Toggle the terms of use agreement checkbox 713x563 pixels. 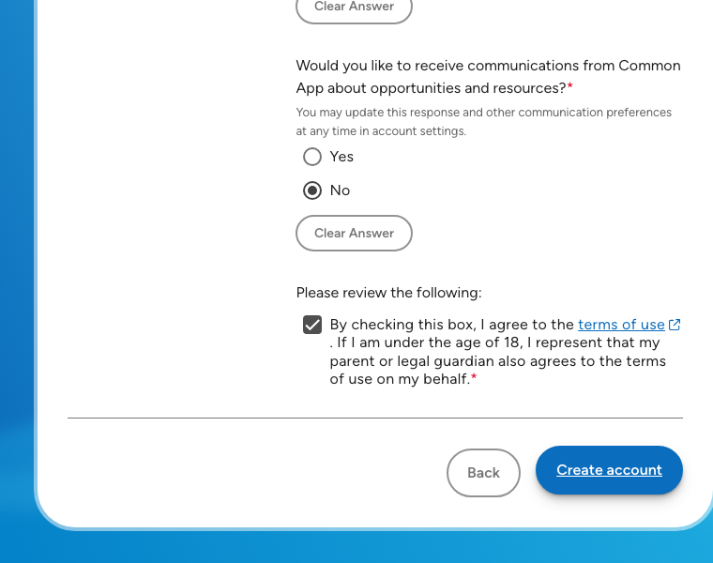[312, 325]
